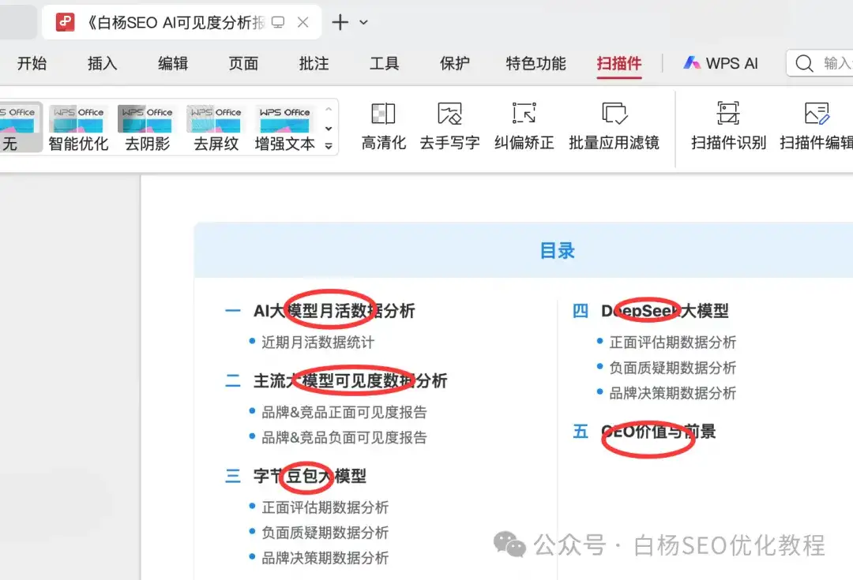Apply the 智能优化 filter preset
Viewport: 853px width, 580px height.
(x=78, y=129)
